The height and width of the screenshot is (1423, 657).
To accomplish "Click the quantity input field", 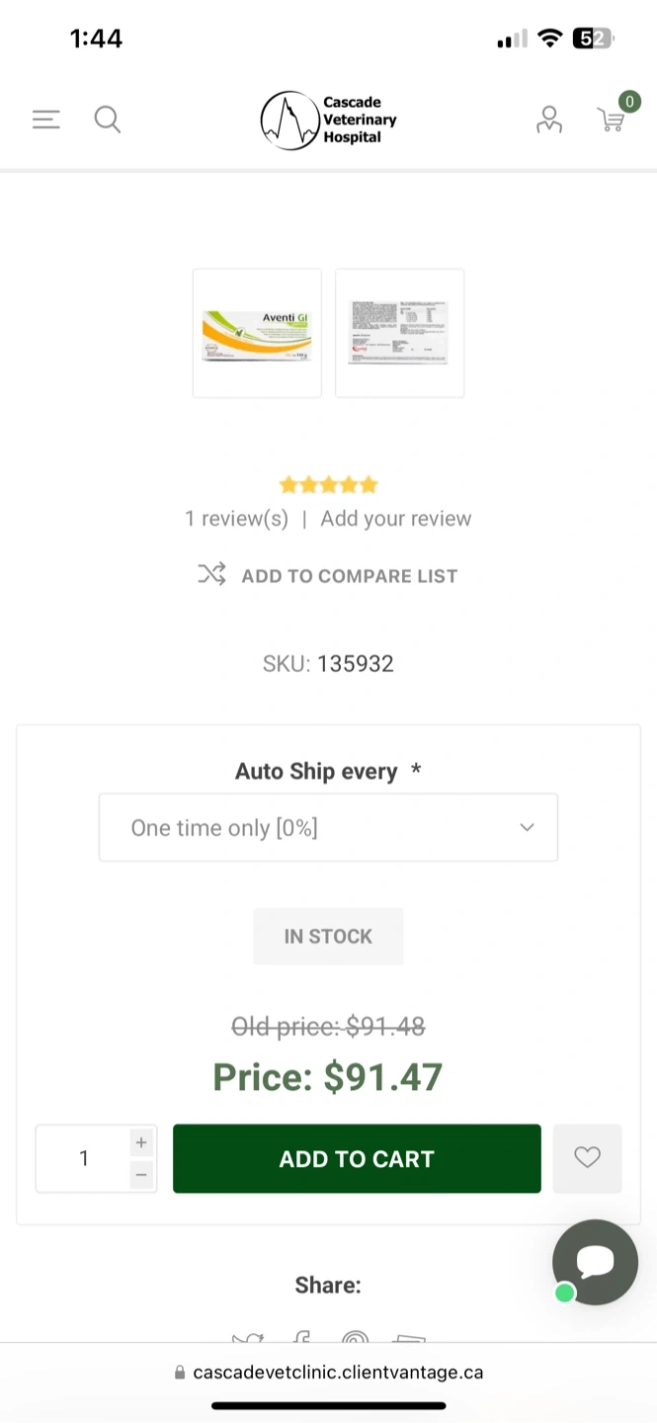I will (84, 1158).
